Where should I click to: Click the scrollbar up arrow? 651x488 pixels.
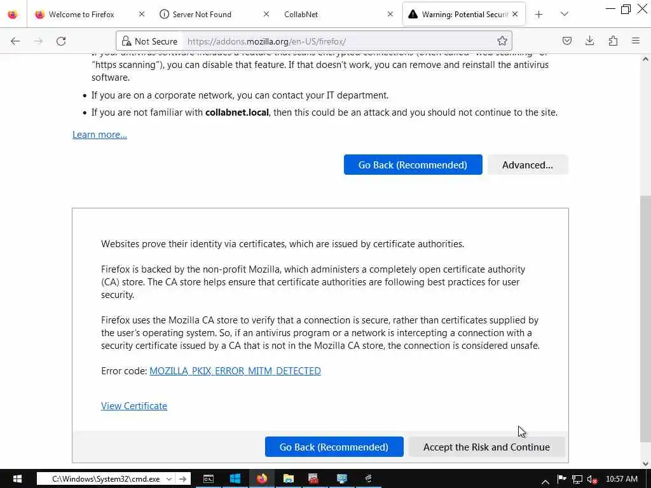645,59
